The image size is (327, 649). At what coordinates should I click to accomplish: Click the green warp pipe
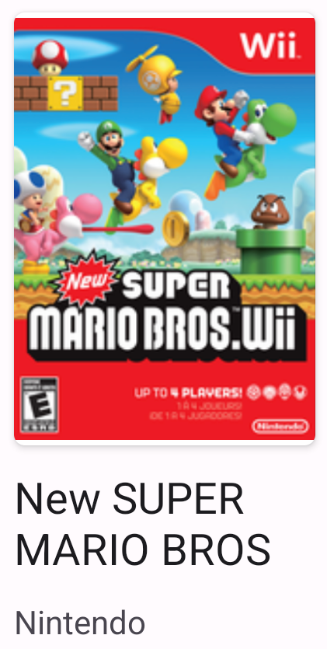(x=271, y=250)
